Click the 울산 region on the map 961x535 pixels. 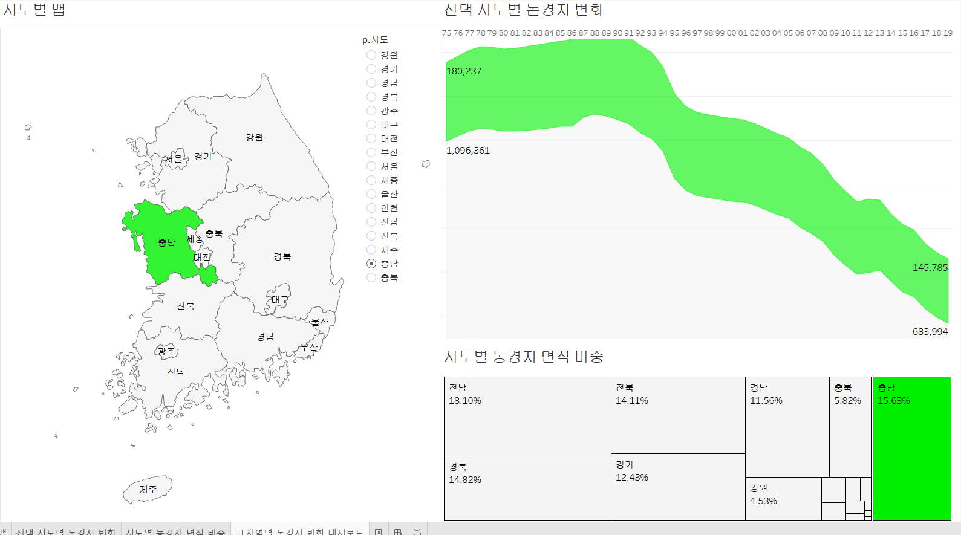point(319,322)
